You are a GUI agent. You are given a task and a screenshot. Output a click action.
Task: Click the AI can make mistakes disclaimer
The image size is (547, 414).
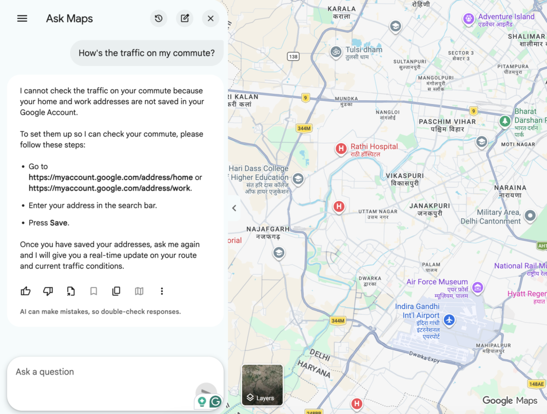click(x=100, y=312)
